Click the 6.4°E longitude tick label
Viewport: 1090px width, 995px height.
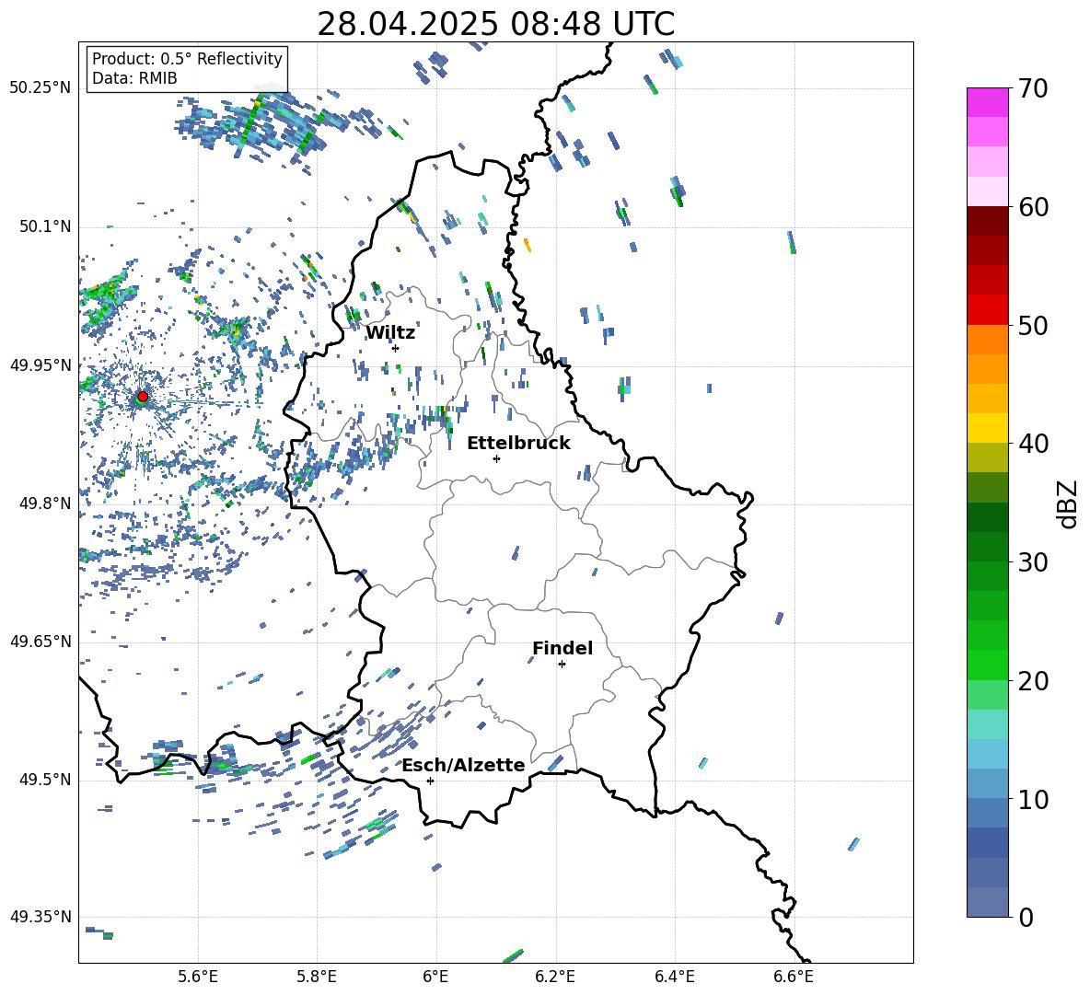pyautogui.click(x=674, y=977)
